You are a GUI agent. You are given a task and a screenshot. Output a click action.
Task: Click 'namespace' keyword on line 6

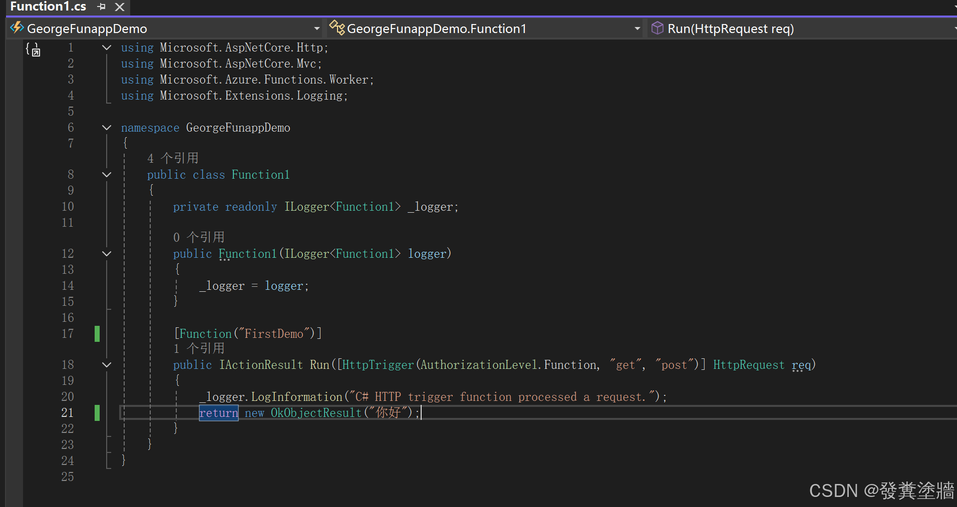coord(150,128)
